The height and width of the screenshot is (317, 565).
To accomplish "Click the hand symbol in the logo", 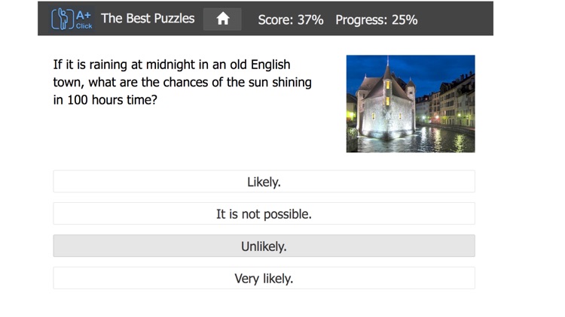I will tap(61, 19).
